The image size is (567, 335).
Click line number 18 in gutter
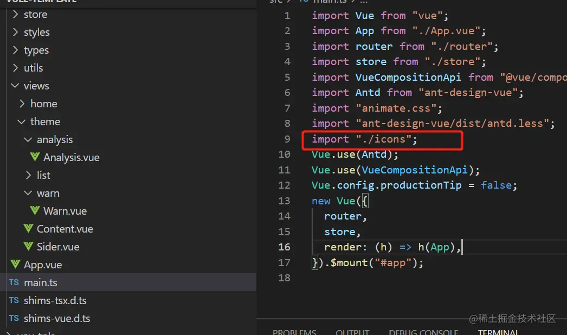click(x=284, y=278)
